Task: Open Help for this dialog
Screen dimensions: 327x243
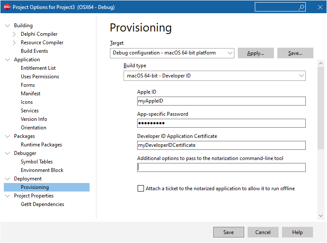Action: (x=297, y=232)
